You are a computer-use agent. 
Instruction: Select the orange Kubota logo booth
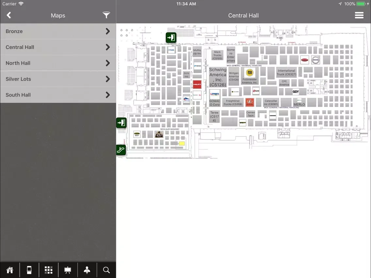tap(250, 102)
